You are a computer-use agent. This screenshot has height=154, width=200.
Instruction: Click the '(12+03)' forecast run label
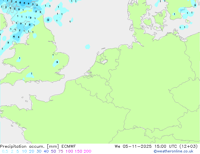click(188, 146)
